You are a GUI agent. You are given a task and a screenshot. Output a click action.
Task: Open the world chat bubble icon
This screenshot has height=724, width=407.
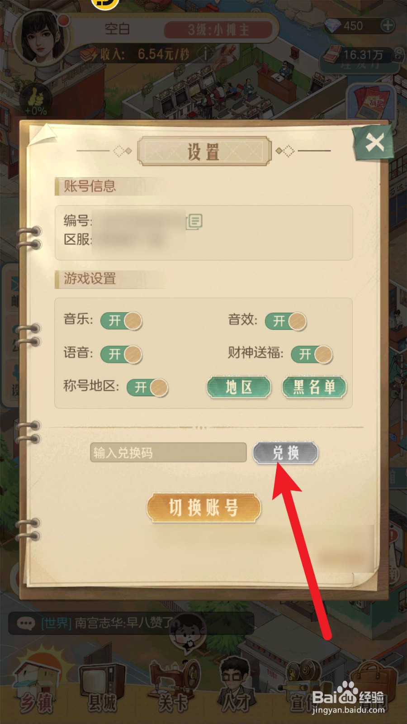[x=26, y=624]
